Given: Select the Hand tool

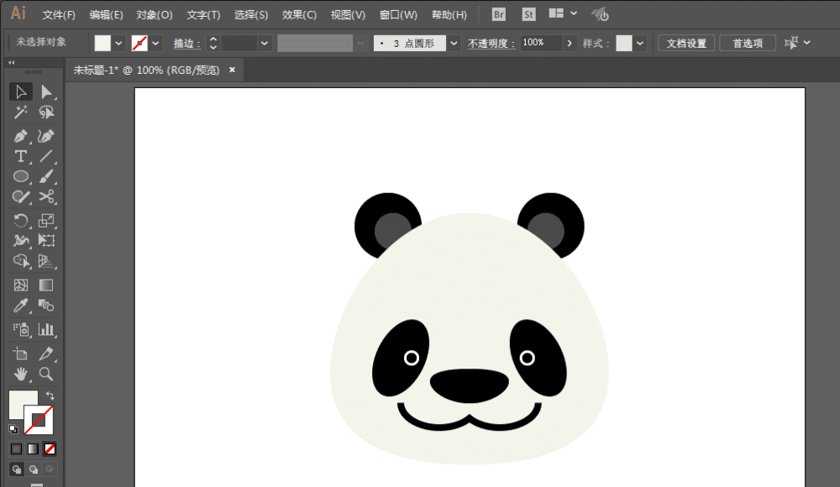Looking at the screenshot, I should (x=21, y=374).
